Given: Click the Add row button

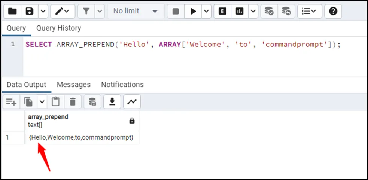Looking at the screenshot, I should (11, 101).
